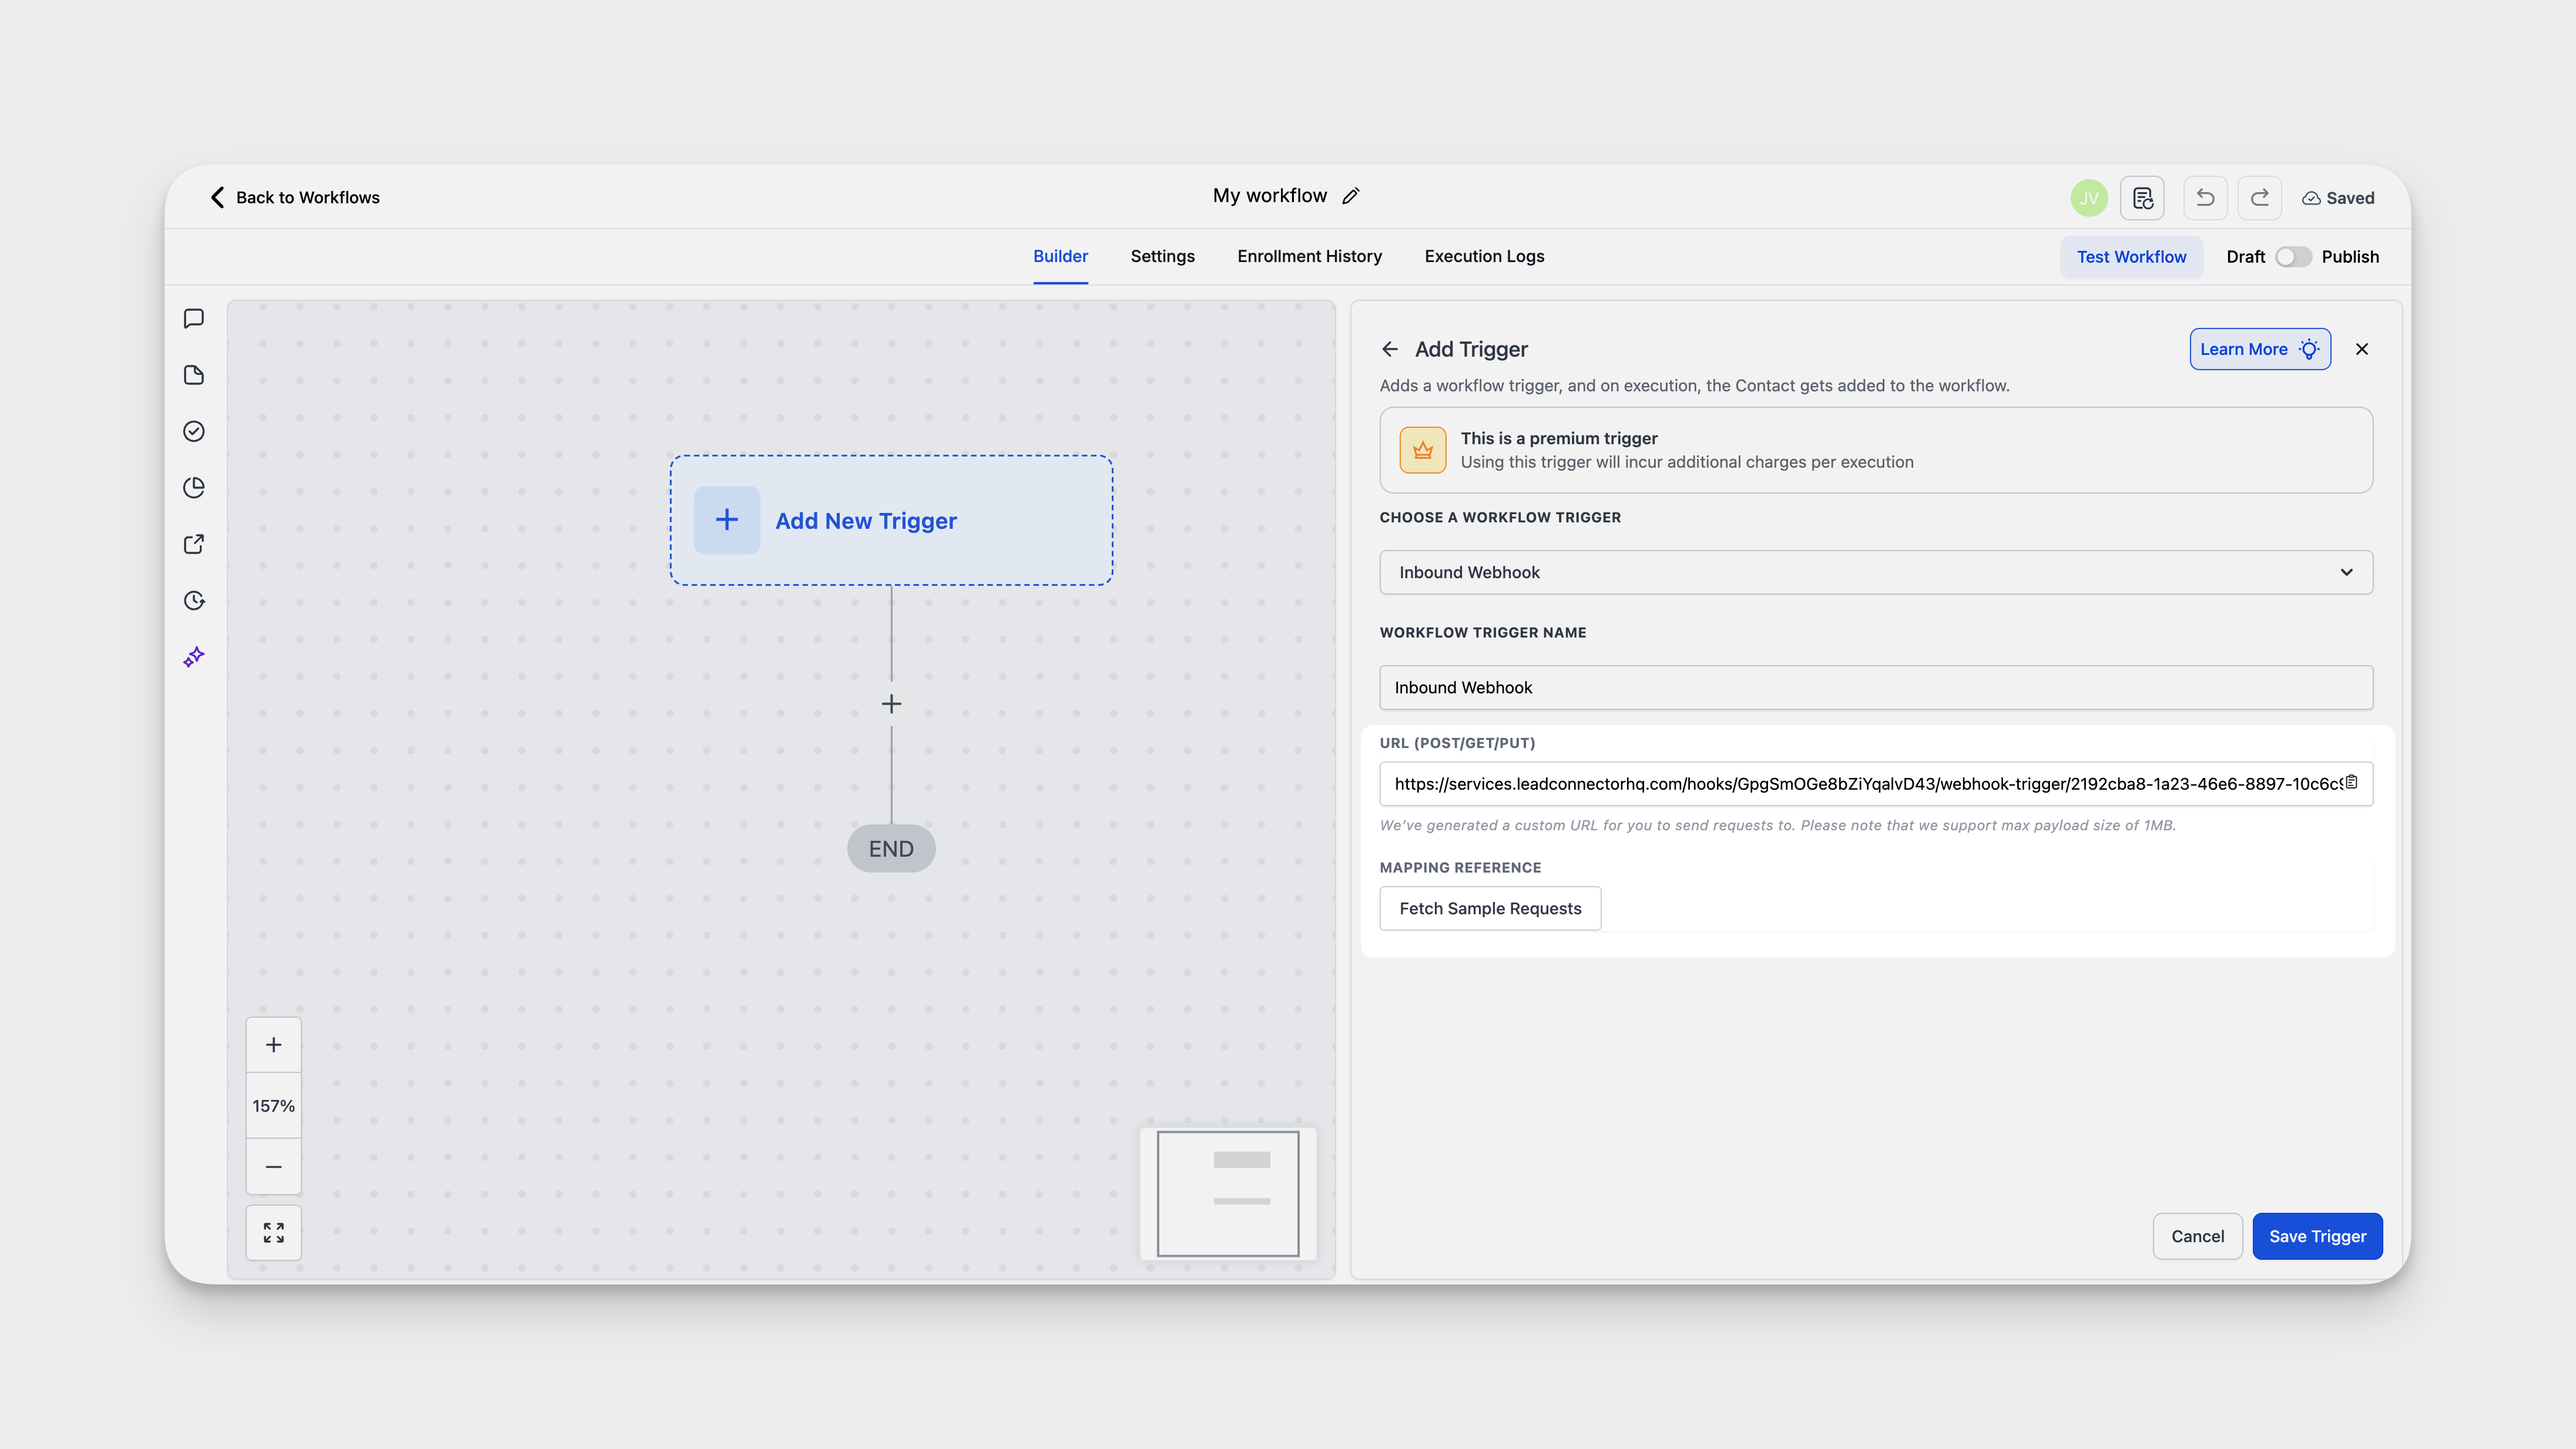
Task: Click the checkmark circle sidebar icon
Action: tap(194, 431)
